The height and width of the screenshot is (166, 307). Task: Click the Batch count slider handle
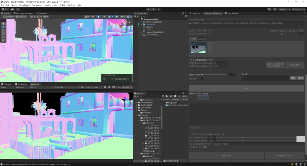(201, 74)
